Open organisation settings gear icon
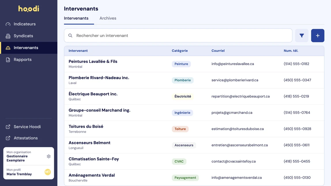 [48, 156]
